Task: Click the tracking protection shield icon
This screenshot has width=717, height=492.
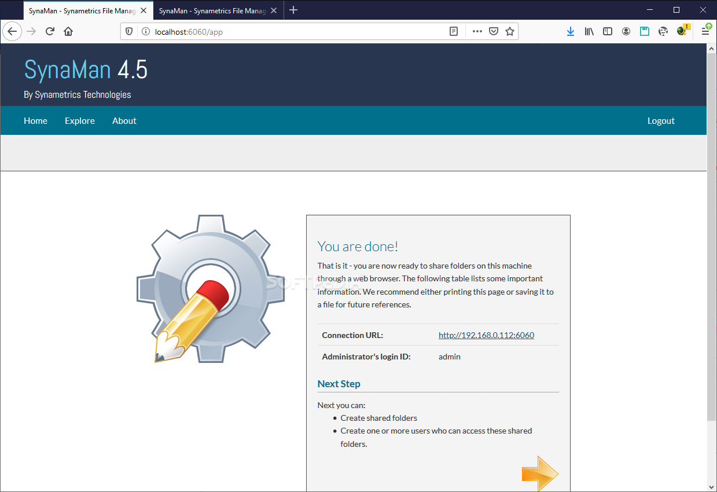Action: (x=130, y=32)
